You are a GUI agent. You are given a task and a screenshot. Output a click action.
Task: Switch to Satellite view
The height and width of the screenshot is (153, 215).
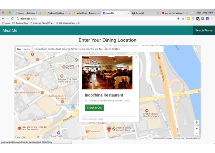[x=27, y=49]
